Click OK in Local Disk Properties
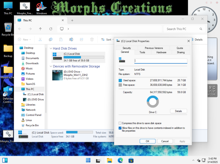Image resolution: width=220 pixels, height=164 pixels. pos(148,141)
